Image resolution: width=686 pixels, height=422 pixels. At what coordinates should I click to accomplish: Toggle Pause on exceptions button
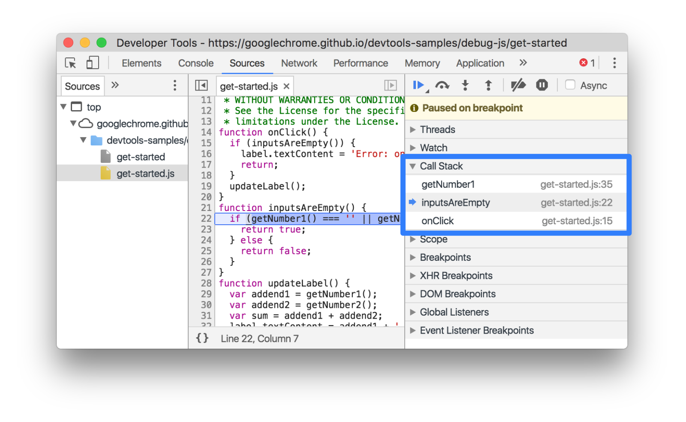coord(542,85)
